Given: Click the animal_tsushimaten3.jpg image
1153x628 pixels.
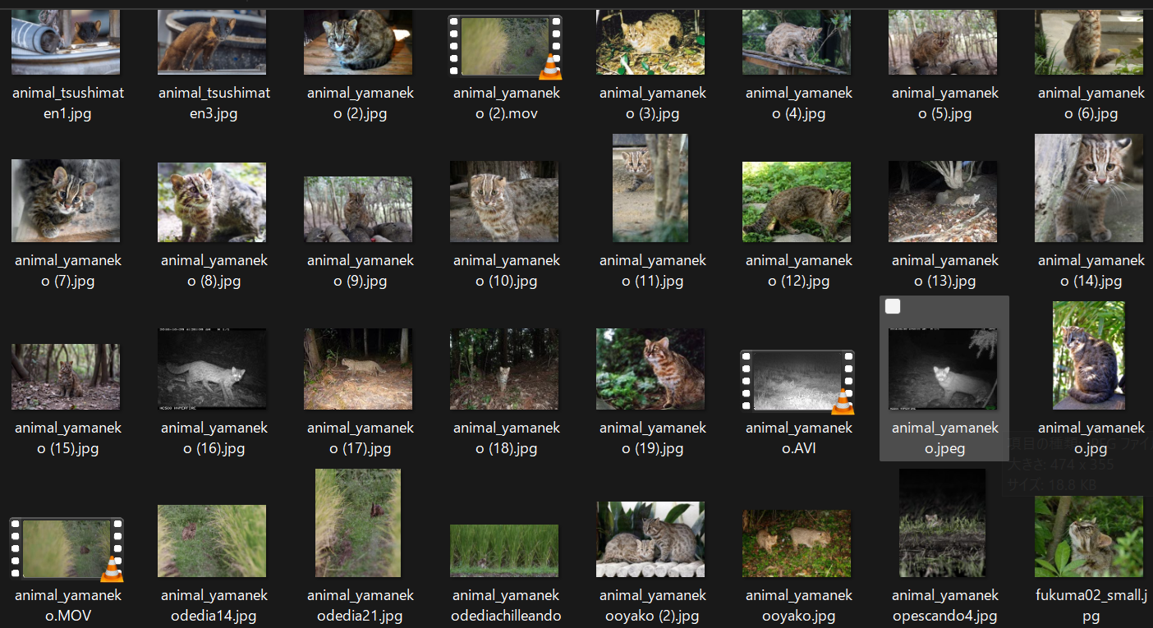Looking at the screenshot, I should pos(212,43).
